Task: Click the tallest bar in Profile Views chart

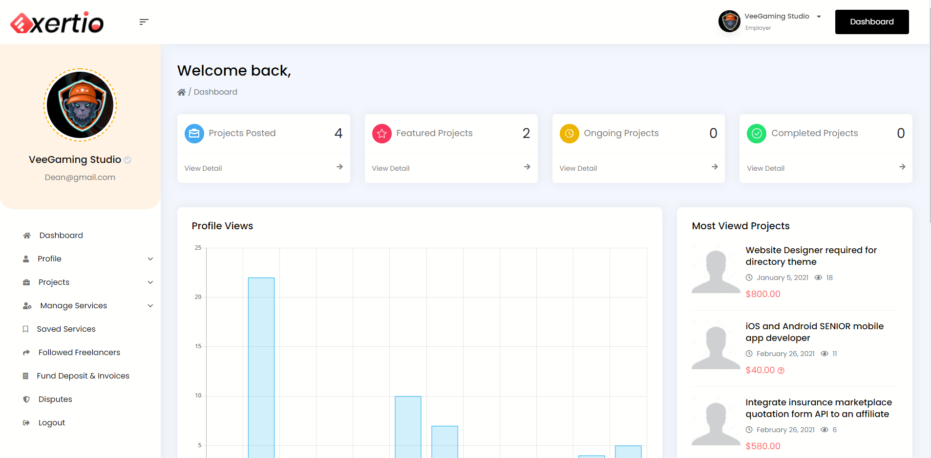Action: coord(261,366)
